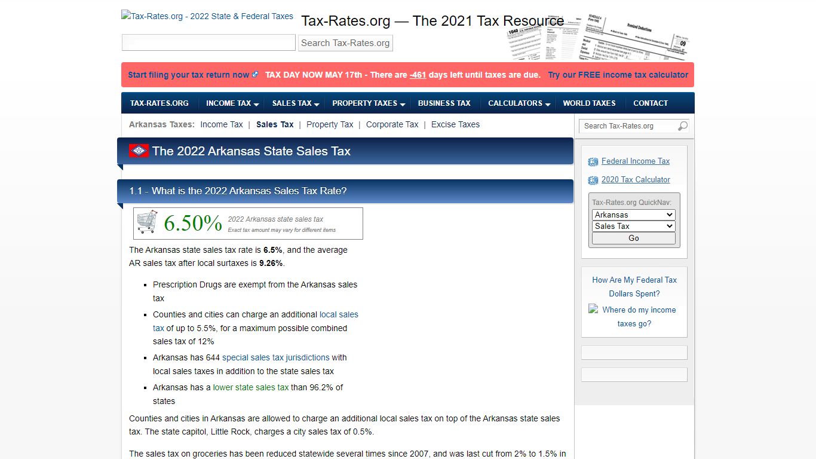
Task: Expand the INCOME TAX menu arrow
Action: (x=256, y=104)
